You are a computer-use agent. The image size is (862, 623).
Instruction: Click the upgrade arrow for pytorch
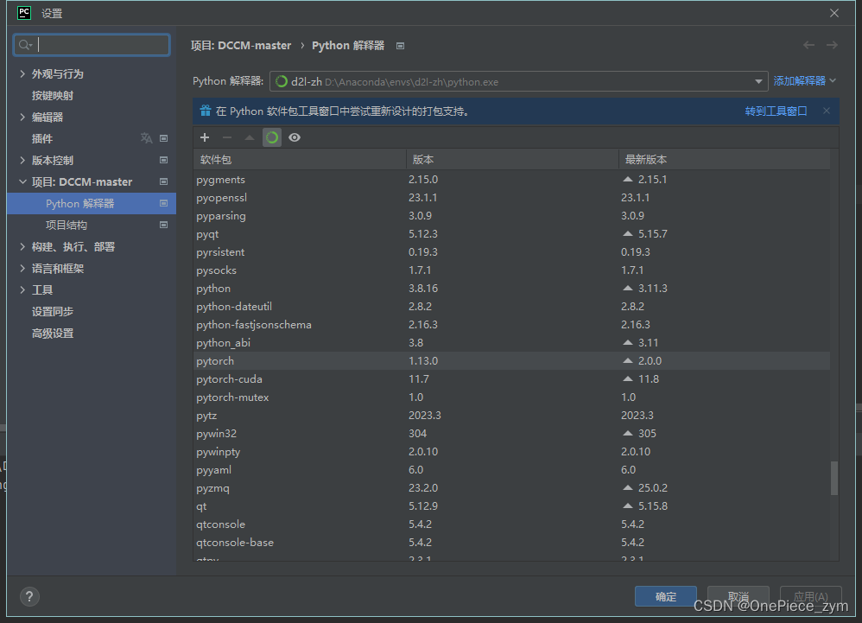[x=628, y=360]
